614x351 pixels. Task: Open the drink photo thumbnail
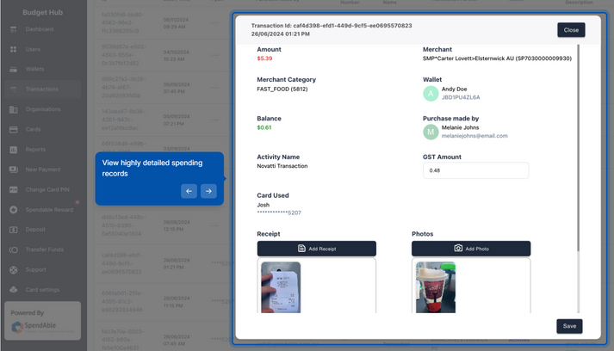point(436,287)
